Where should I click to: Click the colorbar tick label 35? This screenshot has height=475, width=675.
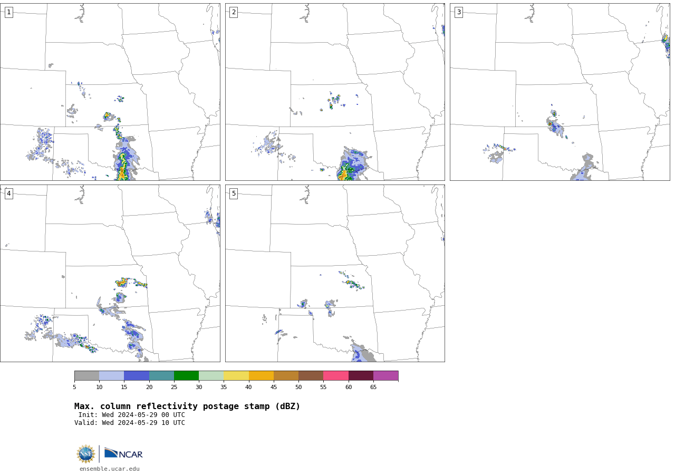224,387
